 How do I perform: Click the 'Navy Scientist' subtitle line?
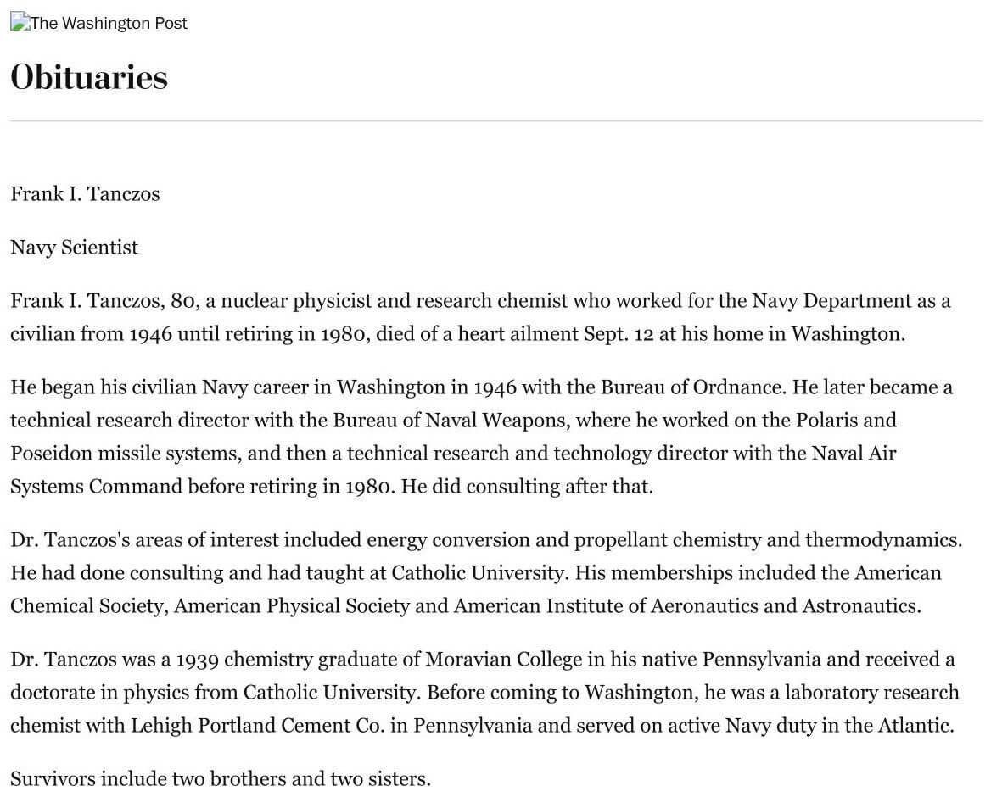coord(75,248)
